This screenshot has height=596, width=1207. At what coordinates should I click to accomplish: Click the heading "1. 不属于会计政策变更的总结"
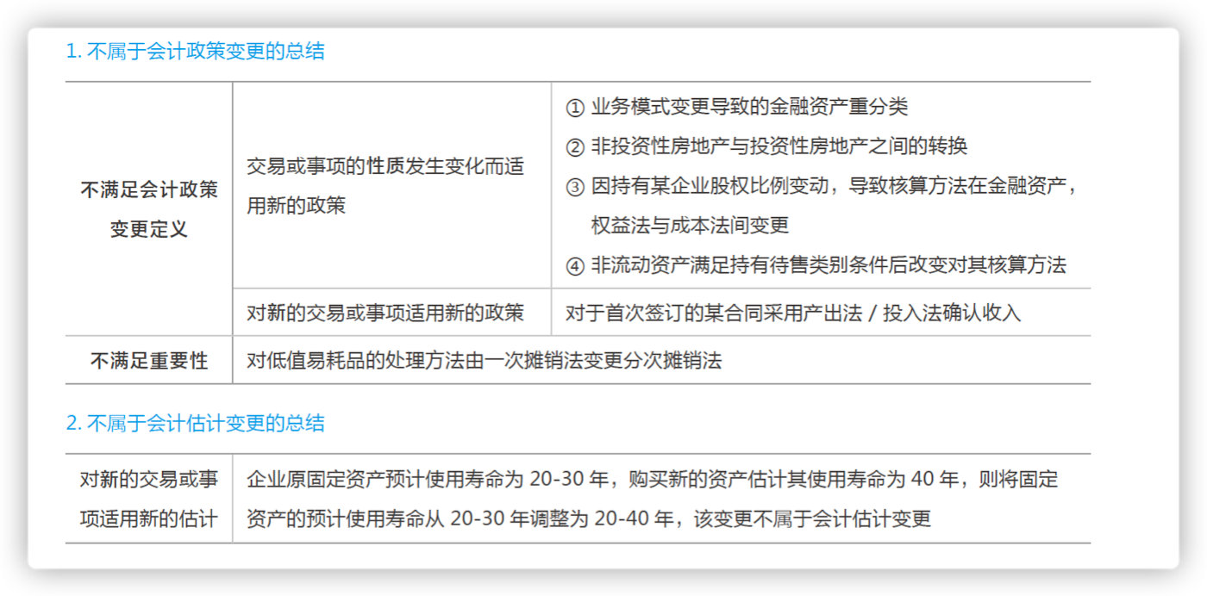coord(195,52)
